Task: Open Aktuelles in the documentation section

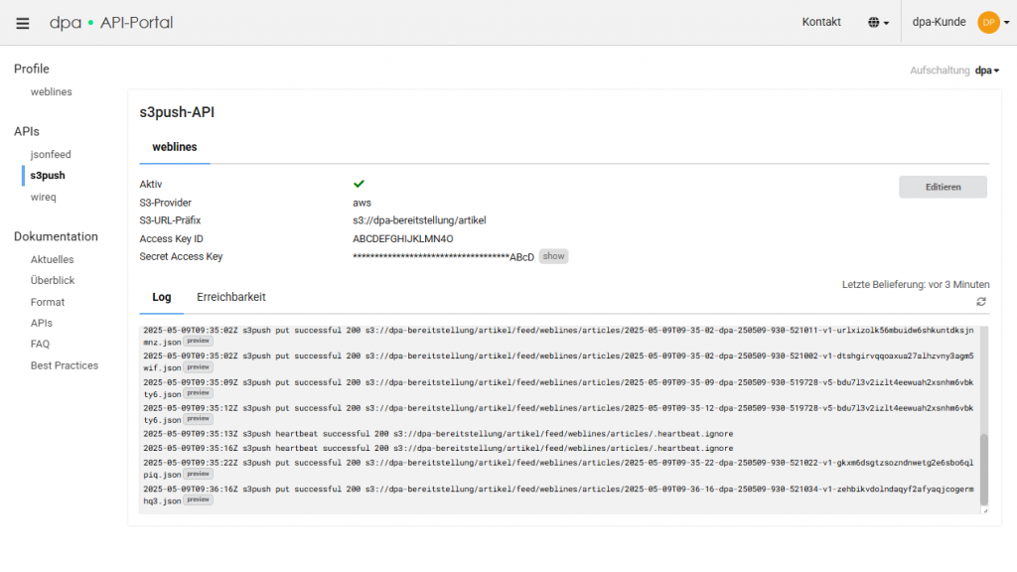Action: coord(52,259)
